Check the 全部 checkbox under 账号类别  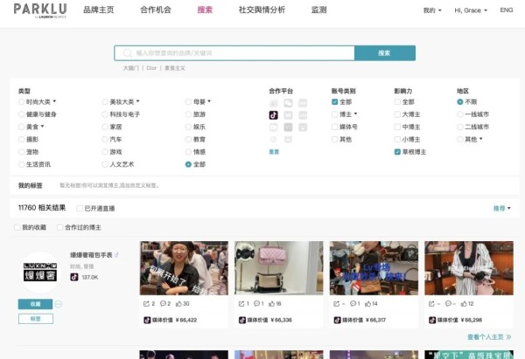(x=334, y=101)
